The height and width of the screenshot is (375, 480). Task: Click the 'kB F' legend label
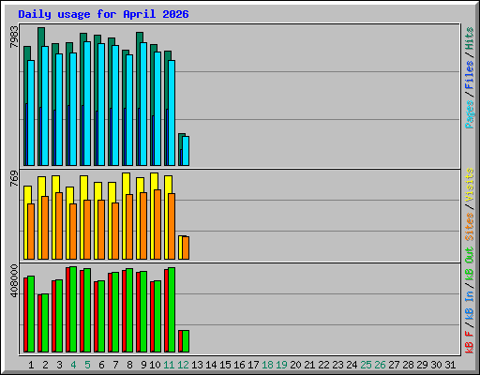click(470, 342)
